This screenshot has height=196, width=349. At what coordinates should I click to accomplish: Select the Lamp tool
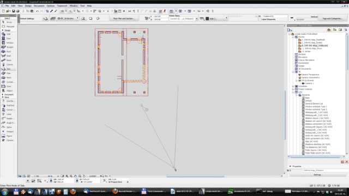pyautogui.click(x=8, y=114)
